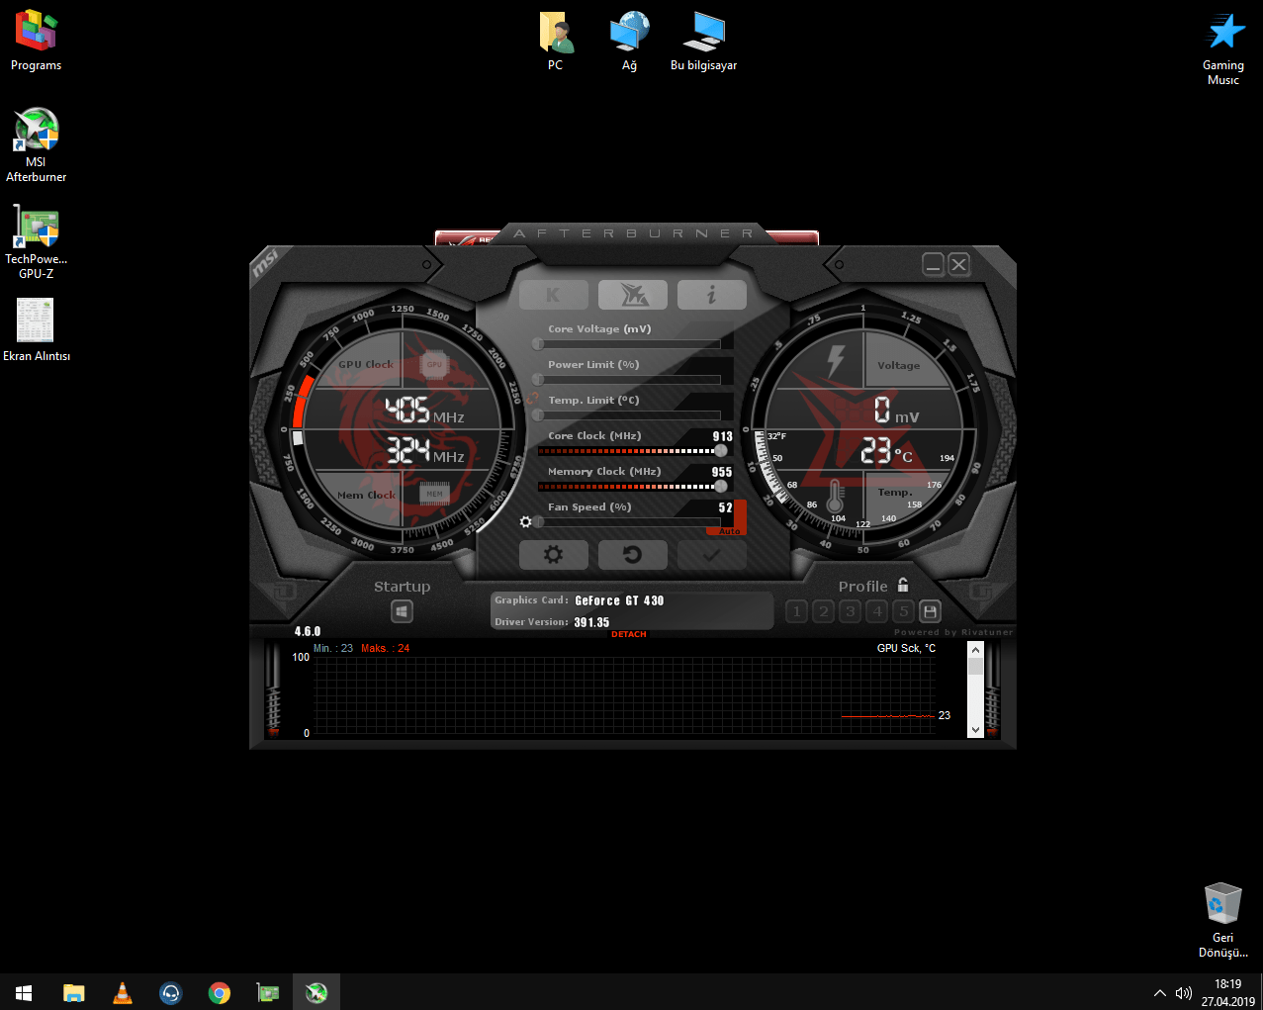Open VLC media player from taskbar

click(123, 992)
